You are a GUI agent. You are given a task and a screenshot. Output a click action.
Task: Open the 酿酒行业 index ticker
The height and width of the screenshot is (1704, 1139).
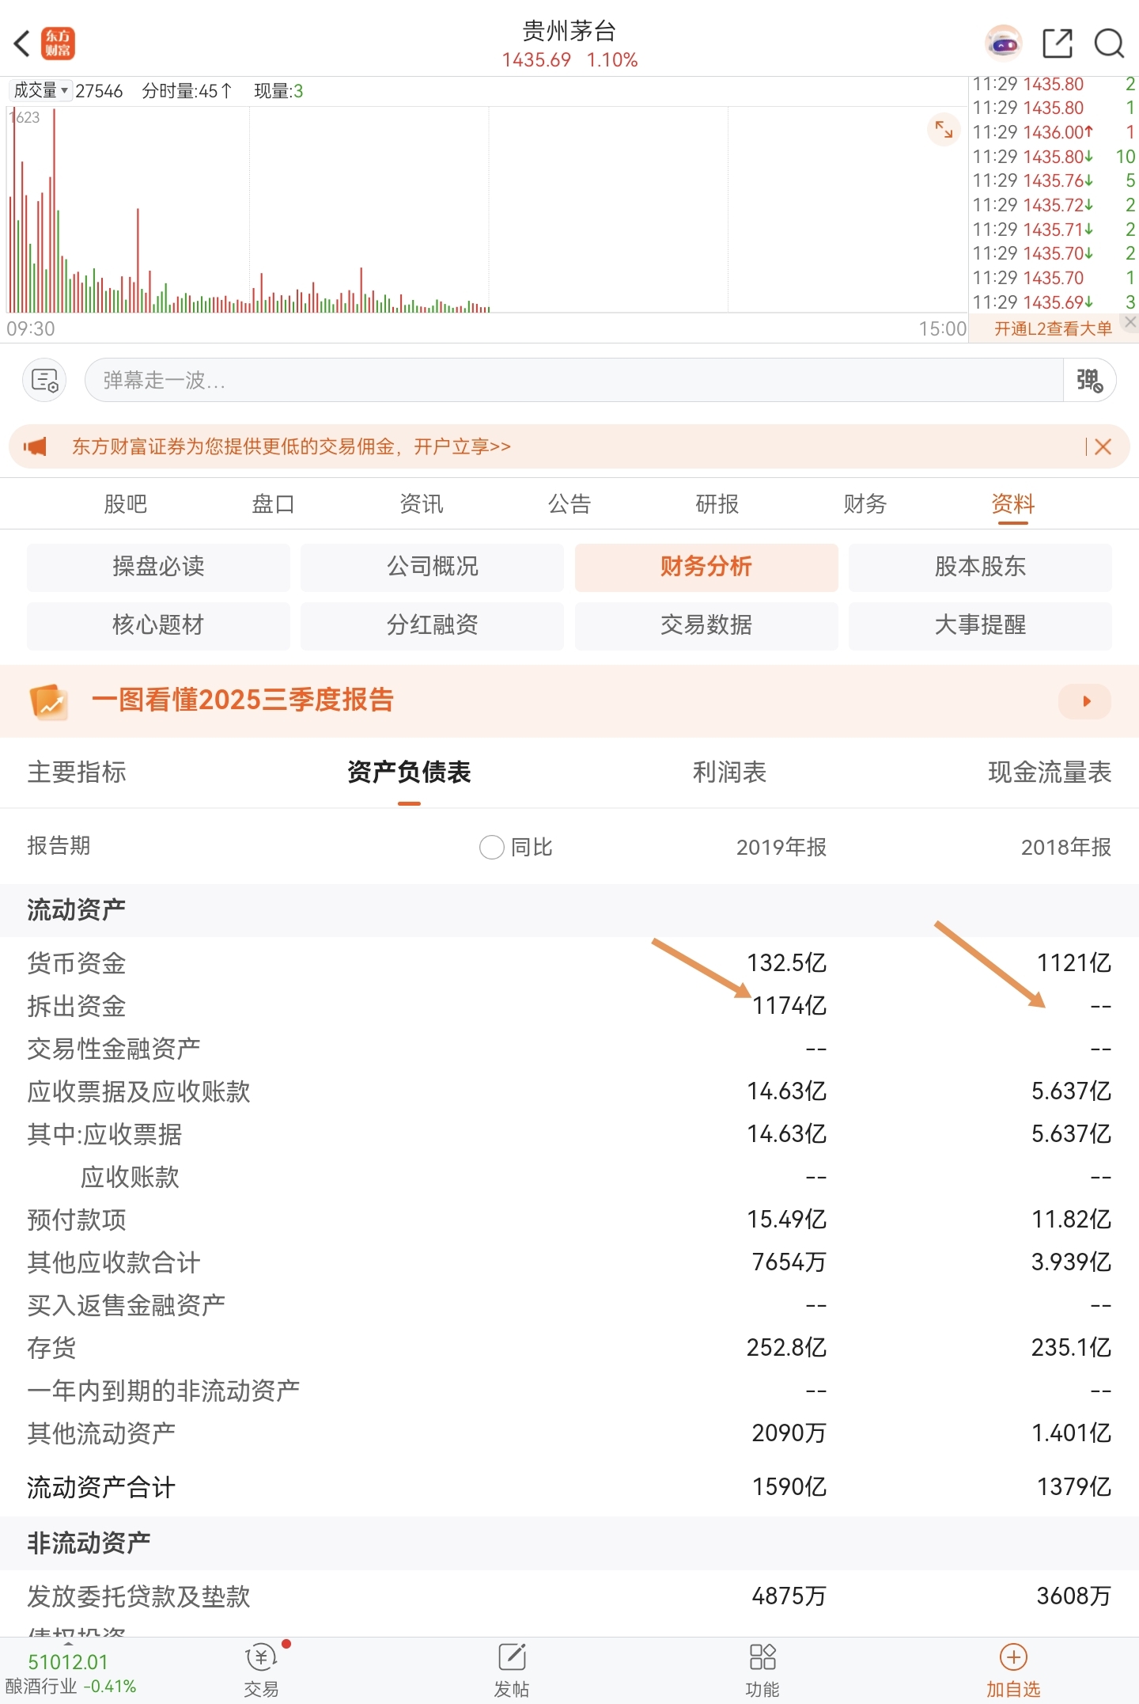click(x=70, y=1673)
